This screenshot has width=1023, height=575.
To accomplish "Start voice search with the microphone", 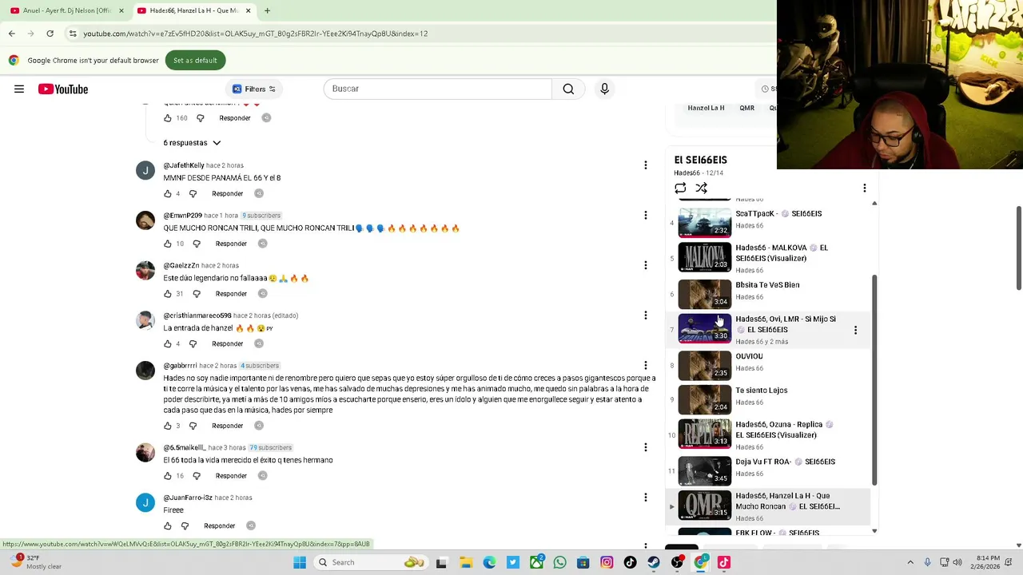I will click(x=604, y=89).
